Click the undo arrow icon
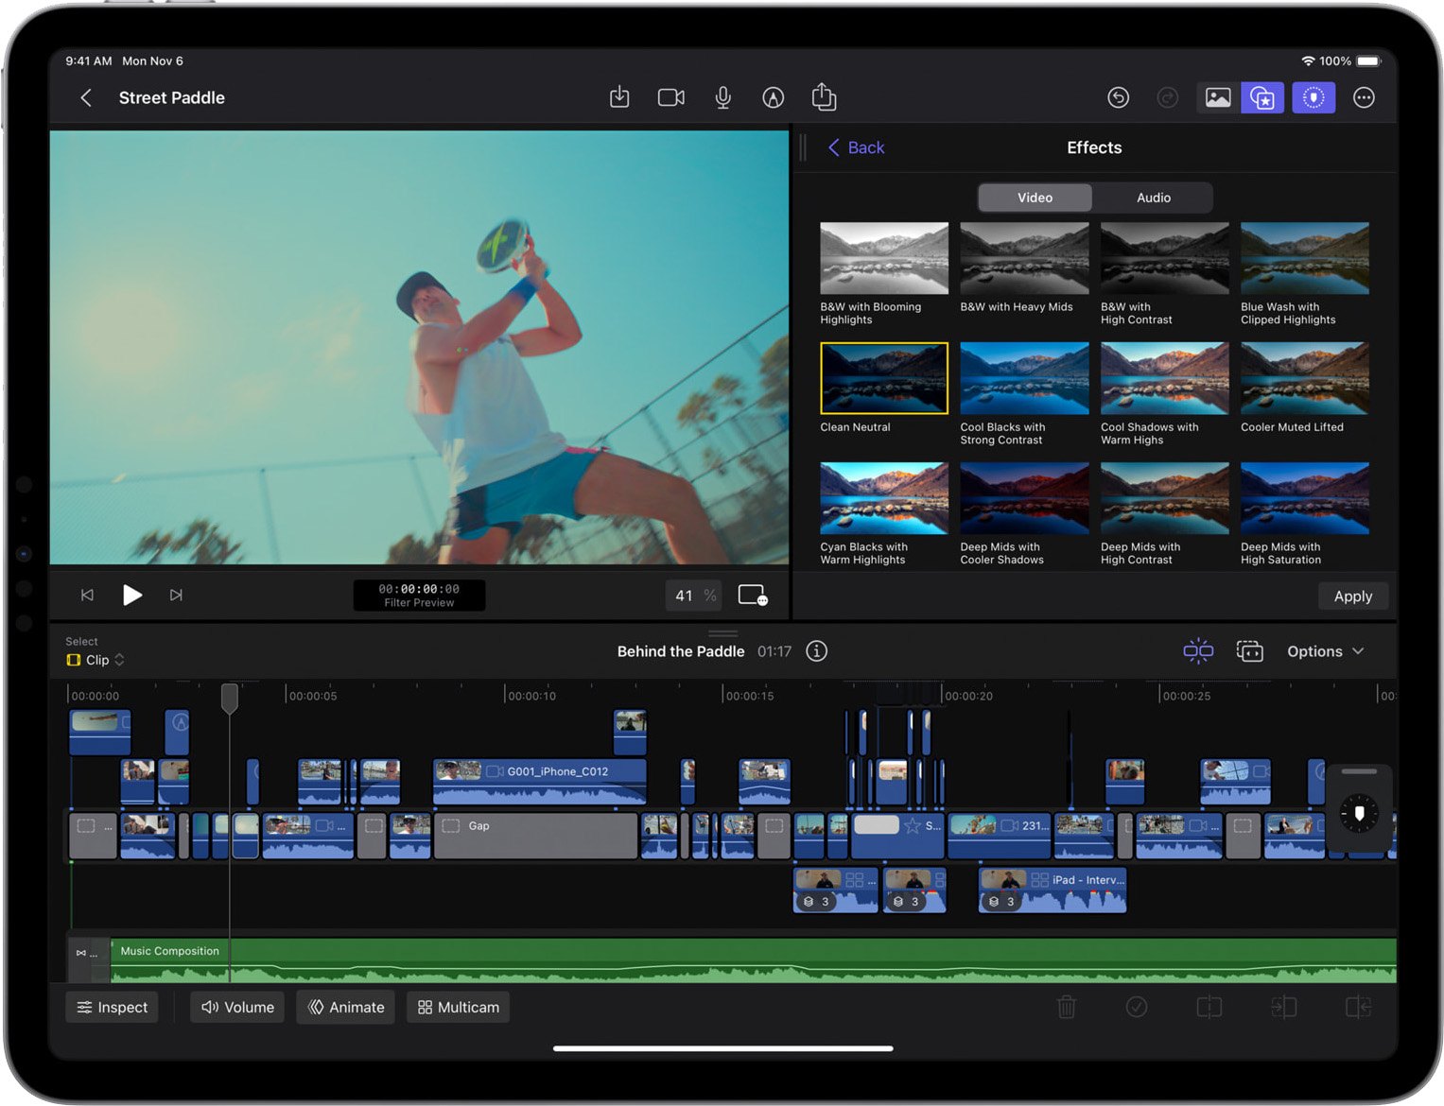 coord(1118,97)
